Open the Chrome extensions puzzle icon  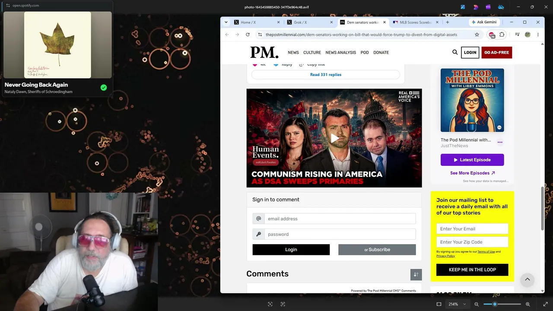tap(502, 35)
